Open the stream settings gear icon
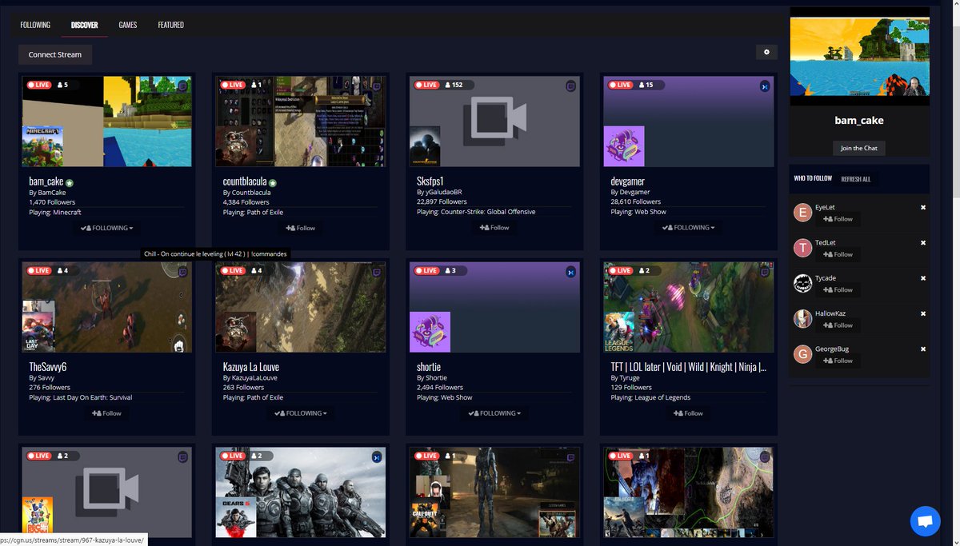 click(x=766, y=52)
